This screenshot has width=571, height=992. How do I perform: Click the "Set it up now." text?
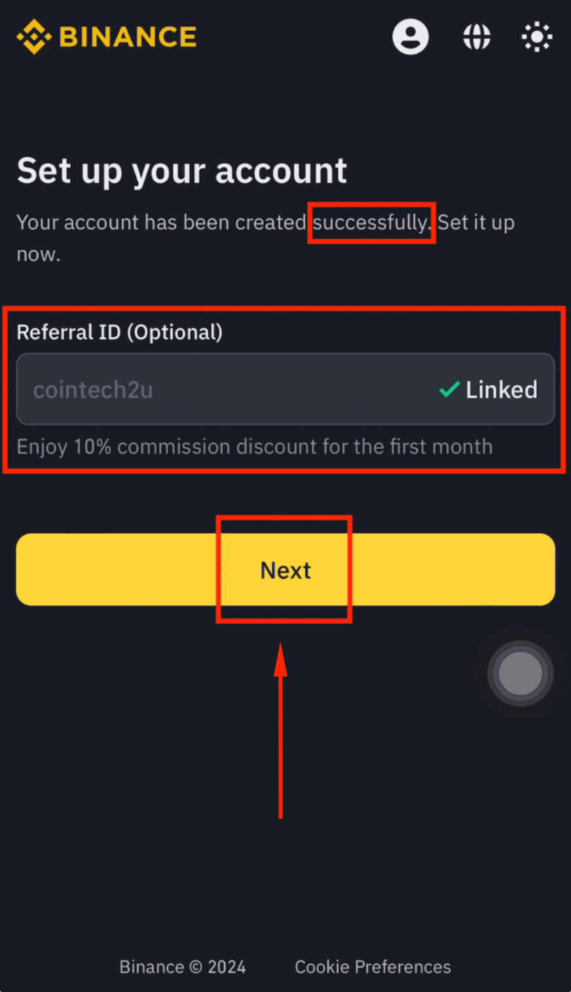click(475, 223)
